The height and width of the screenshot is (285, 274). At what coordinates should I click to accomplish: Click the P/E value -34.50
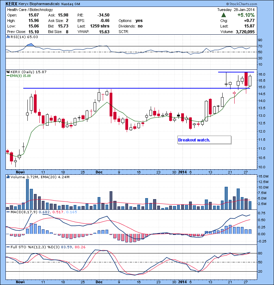point(103,15)
